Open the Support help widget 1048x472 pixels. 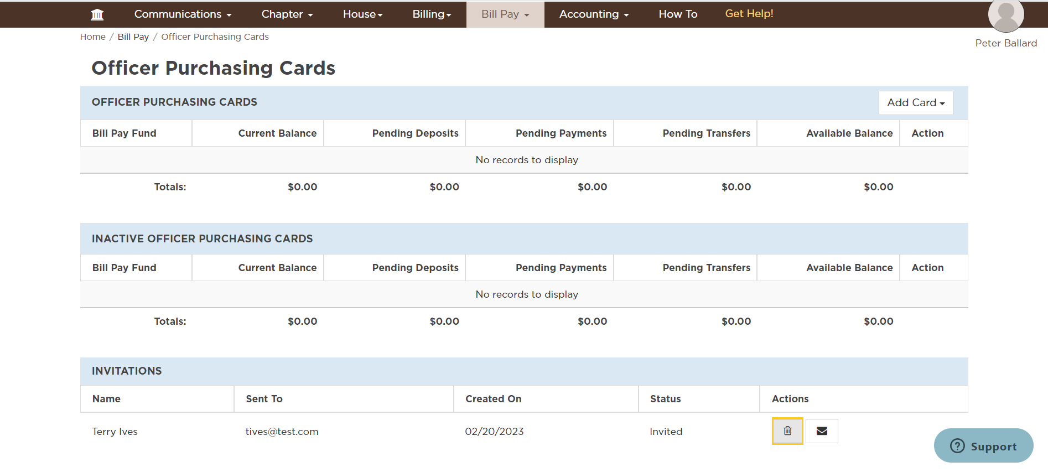pyautogui.click(x=983, y=445)
